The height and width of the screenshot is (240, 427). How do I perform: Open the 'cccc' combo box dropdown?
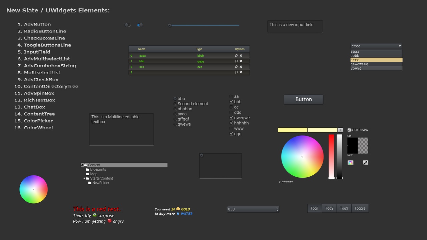(376, 46)
